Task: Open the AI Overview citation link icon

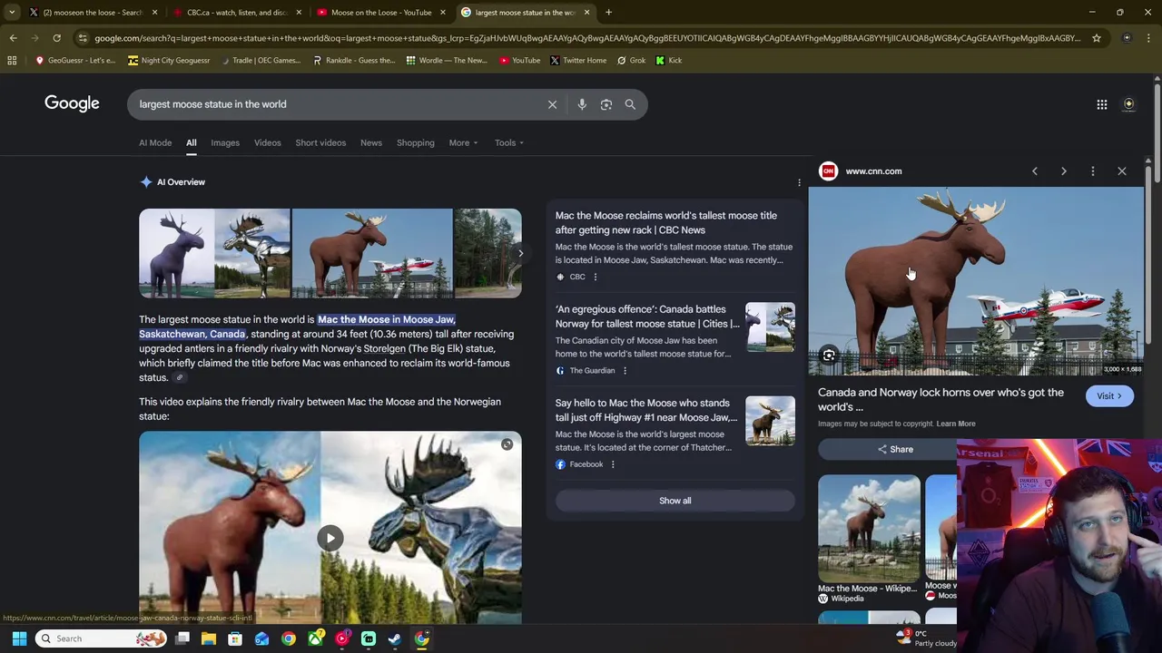Action: pyautogui.click(x=180, y=378)
